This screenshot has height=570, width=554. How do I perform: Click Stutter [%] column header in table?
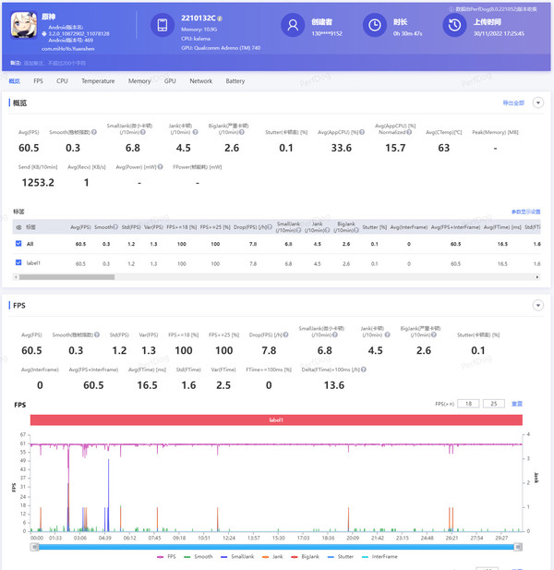tap(374, 227)
